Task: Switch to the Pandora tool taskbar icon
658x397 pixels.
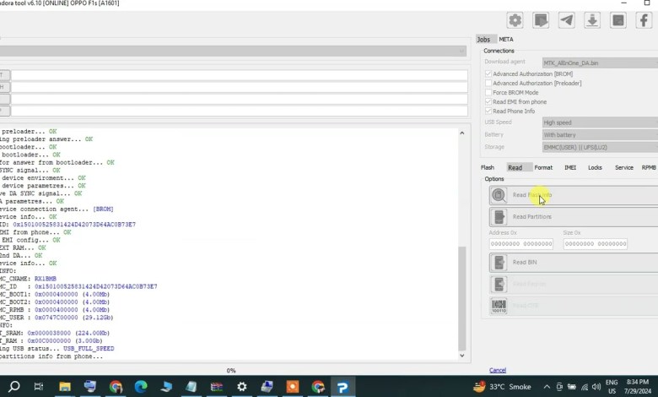Action: tap(342, 387)
